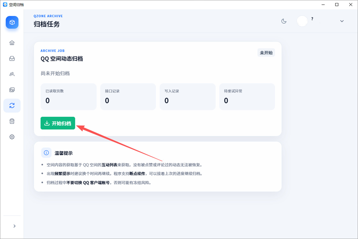This screenshot has width=358, height=239.
Task: Open the account dropdown chevron
Action: [x=342, y=21]
